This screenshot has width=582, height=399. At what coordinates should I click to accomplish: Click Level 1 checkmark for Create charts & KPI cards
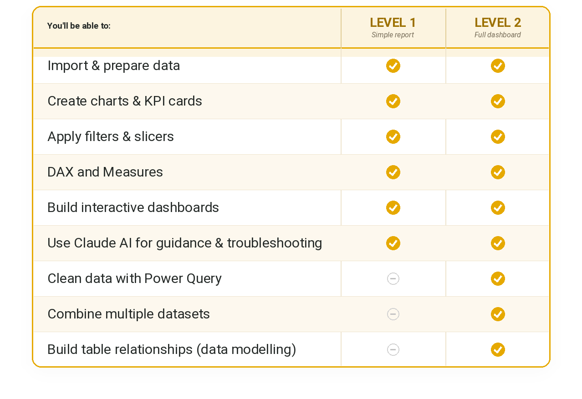(x=393, y=101)
